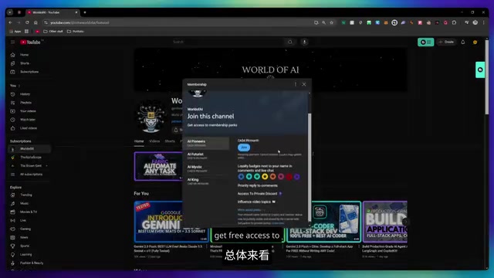Click the yellow star loyalty badge
494x278 pixels.
click(x=265, y=177)
